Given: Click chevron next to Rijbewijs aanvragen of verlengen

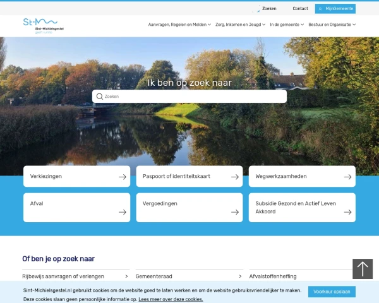Looking at the screenshot, I should point(127,276).
